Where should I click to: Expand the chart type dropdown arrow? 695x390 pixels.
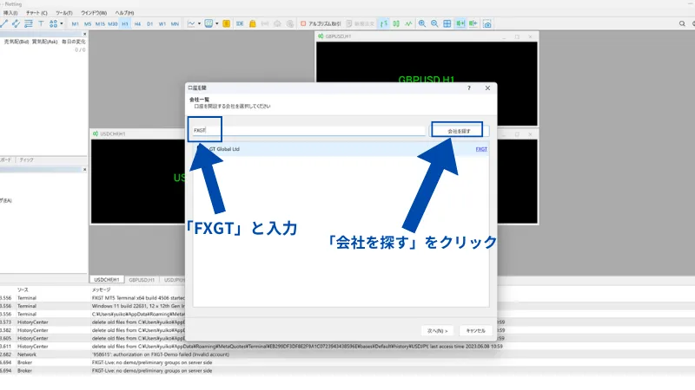tap(199, 24)
